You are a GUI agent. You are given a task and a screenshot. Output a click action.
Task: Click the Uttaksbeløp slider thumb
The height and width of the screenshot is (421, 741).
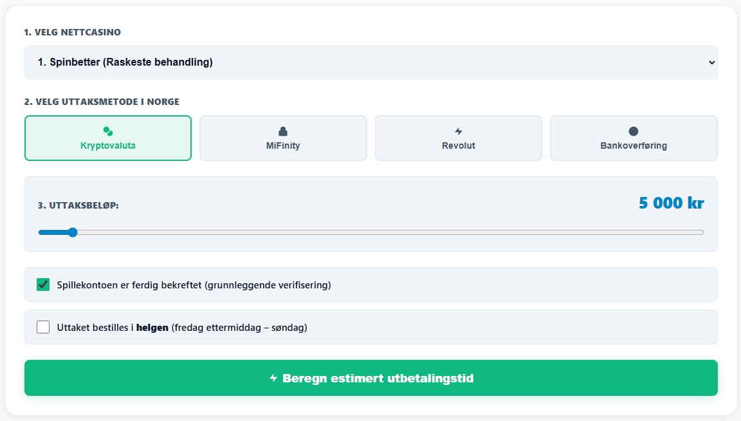(x=72, y=232)
